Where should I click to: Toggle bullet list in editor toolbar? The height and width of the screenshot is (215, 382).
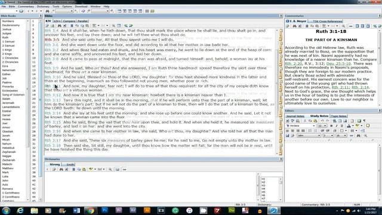[x=315, y=131]
